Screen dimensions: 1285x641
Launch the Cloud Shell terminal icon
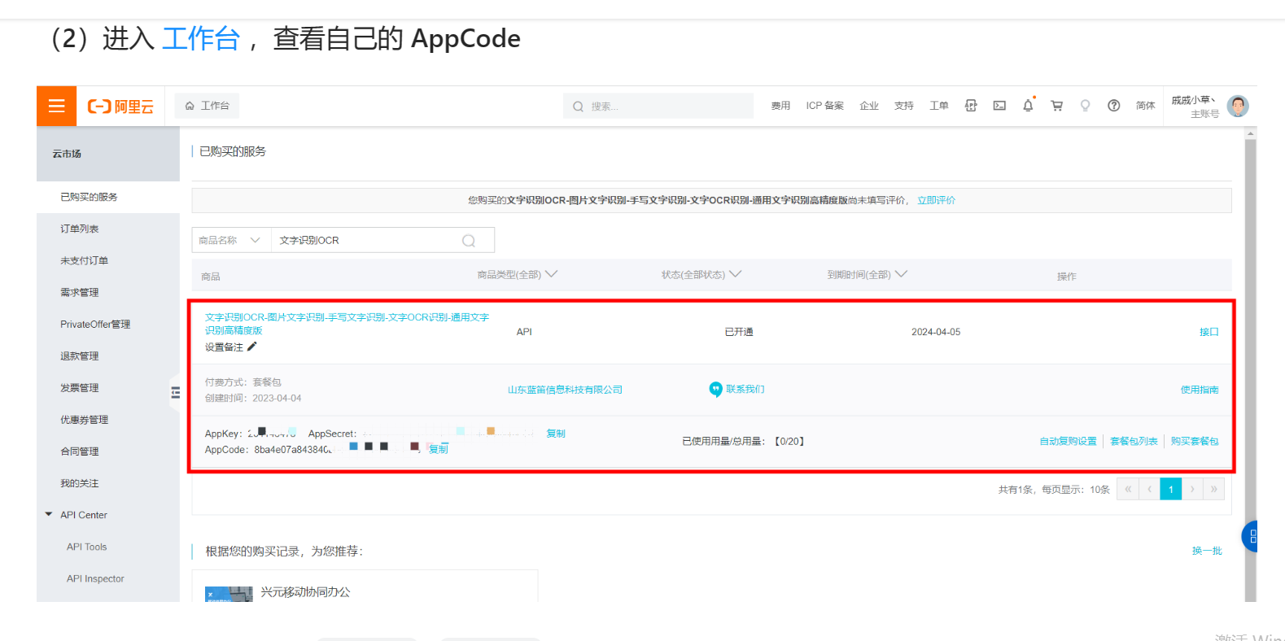point(999,106)
